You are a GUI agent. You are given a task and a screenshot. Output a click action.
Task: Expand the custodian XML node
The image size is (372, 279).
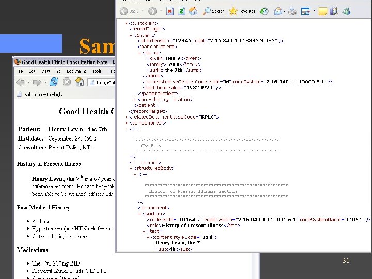click(x=127, y=23)
